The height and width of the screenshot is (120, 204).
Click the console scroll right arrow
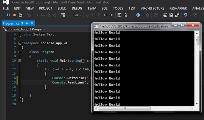click(x=192, y=108)
